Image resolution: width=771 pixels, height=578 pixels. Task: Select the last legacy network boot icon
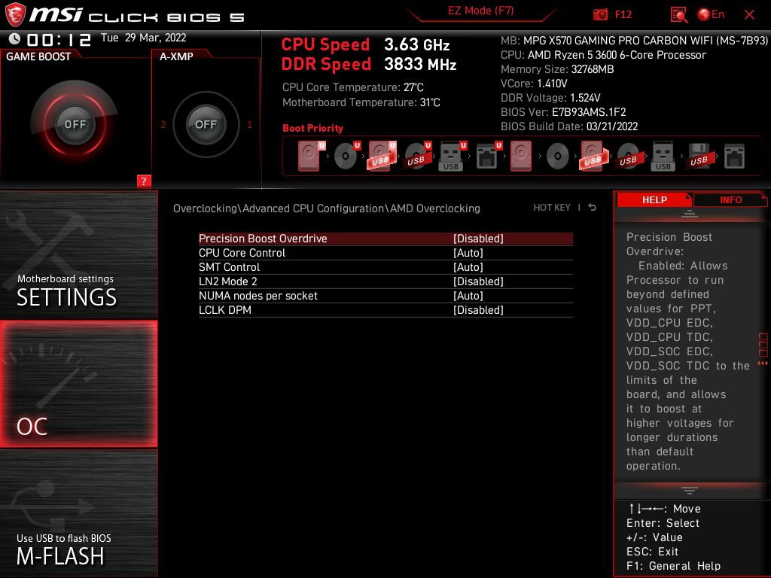(734, 156)
